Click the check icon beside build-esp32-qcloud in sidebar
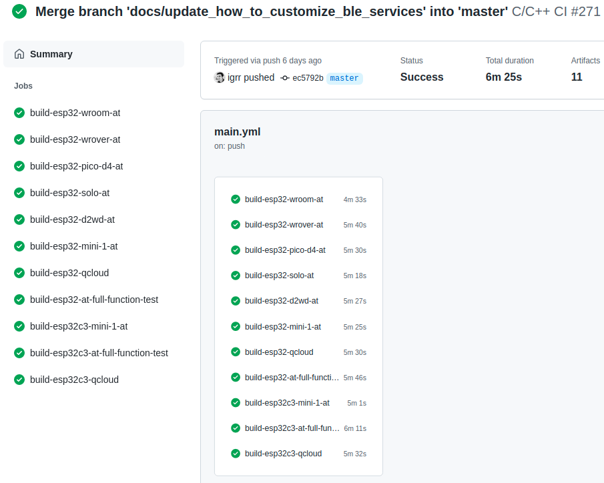The width and height of the screenshot is (604, 483). click(19, 273)
